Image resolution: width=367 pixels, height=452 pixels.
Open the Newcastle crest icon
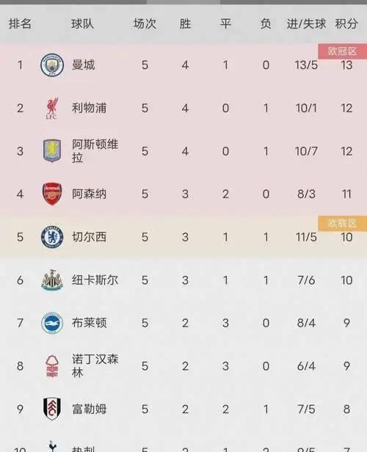tap(52, 280)
